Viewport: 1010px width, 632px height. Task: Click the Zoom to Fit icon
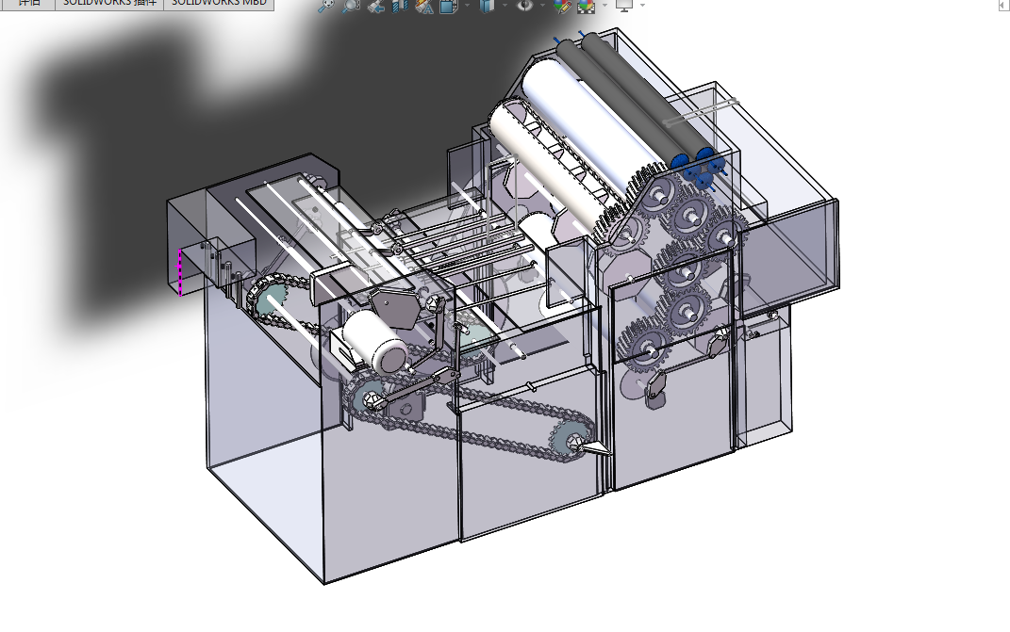327,5
